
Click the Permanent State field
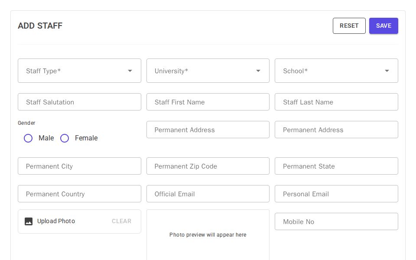[336, 166]
